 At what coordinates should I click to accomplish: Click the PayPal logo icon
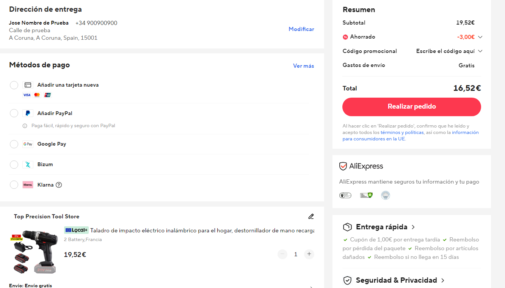click(x=28, y=113)
